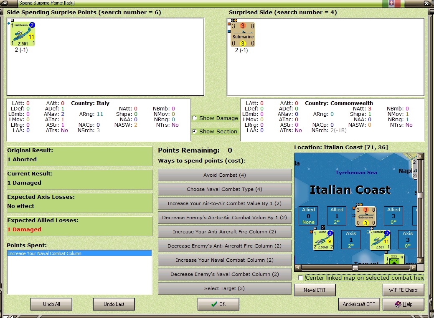Viewport: 434px width, 318px height.
Task: Open the Anti-aircraft CRT chart
Action: point(359,304)
